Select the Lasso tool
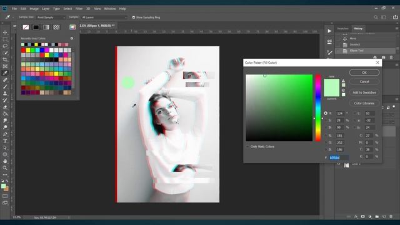The width and height of the screenshot is (400, 225). point(5,46)
